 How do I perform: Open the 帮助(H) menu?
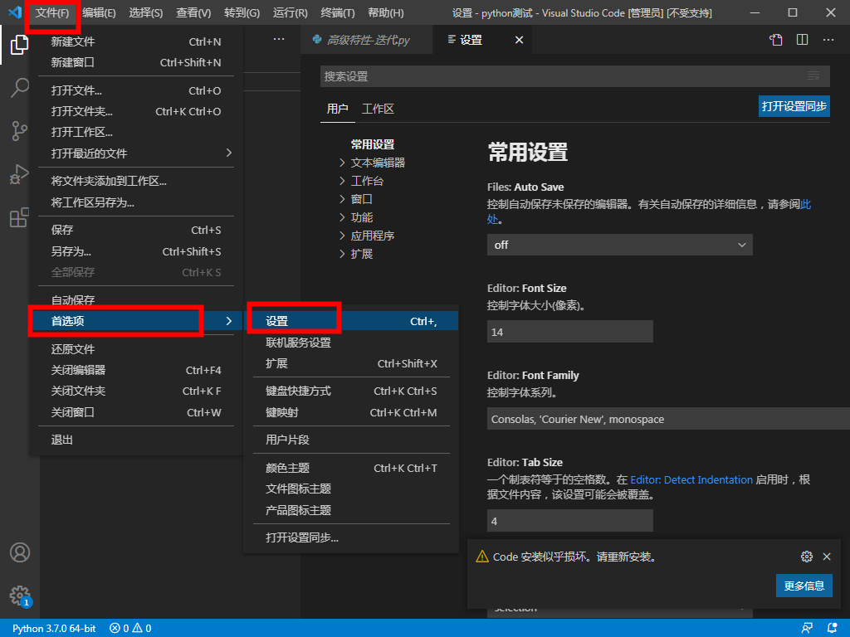[x=386, y=12]
